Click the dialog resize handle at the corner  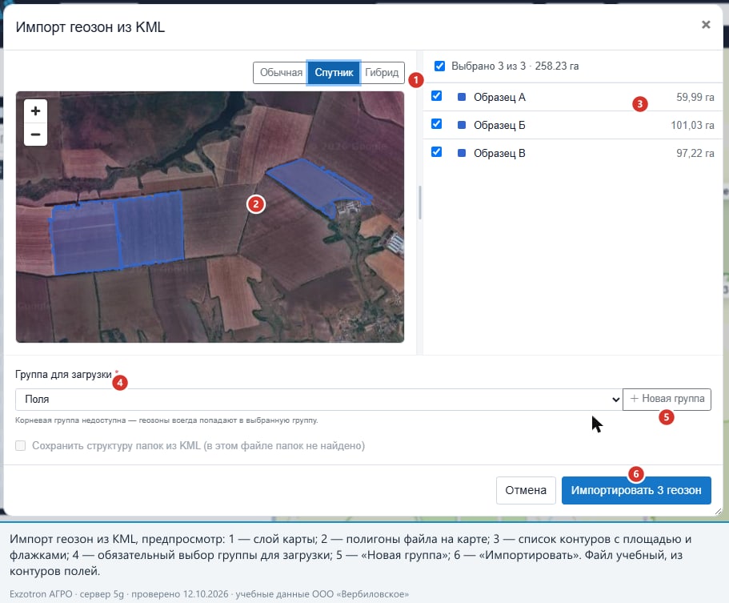point(718,511)
